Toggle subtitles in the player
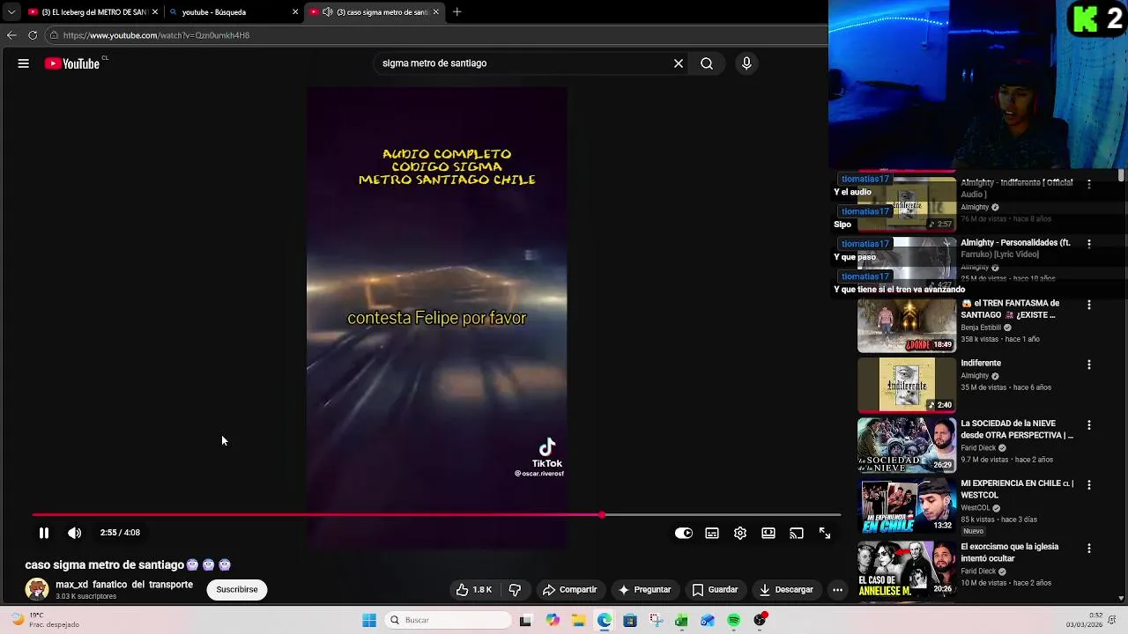 click(712, 533)
